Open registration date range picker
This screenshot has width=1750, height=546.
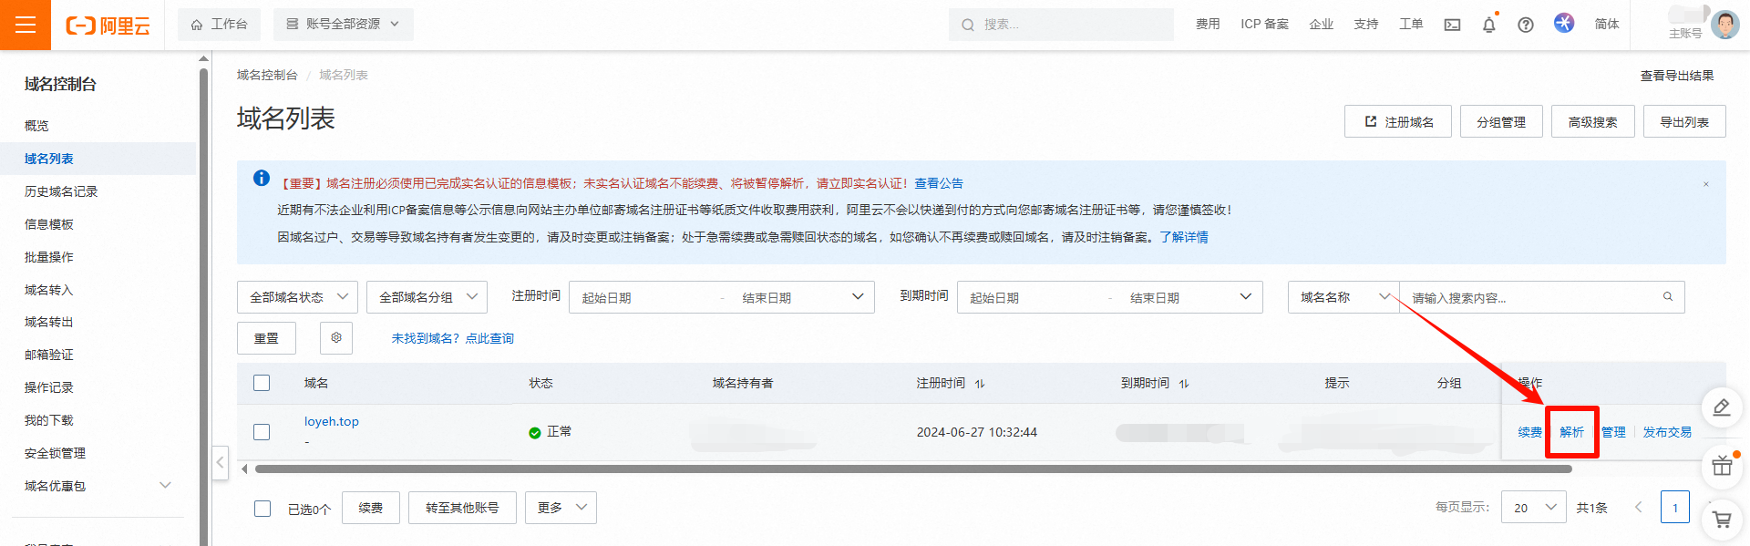[722, 297]
